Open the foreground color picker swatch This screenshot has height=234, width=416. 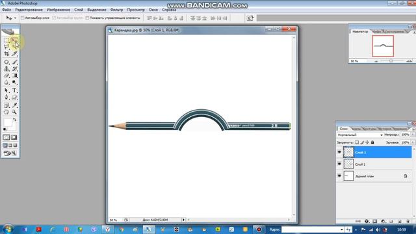point(7,122)
